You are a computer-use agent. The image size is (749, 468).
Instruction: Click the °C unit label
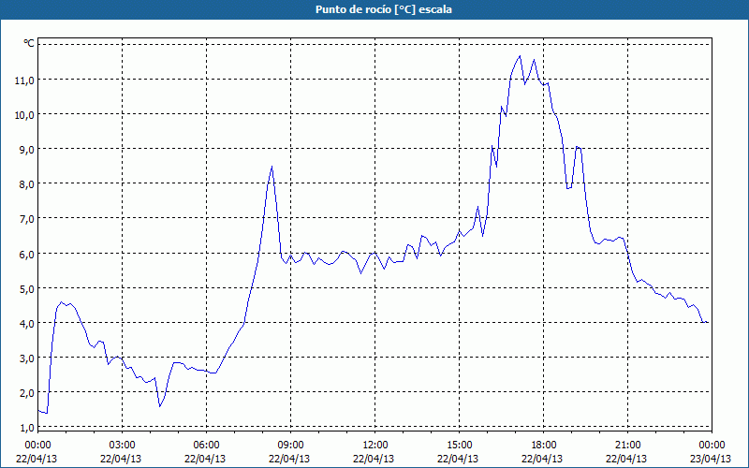(29, 43)
